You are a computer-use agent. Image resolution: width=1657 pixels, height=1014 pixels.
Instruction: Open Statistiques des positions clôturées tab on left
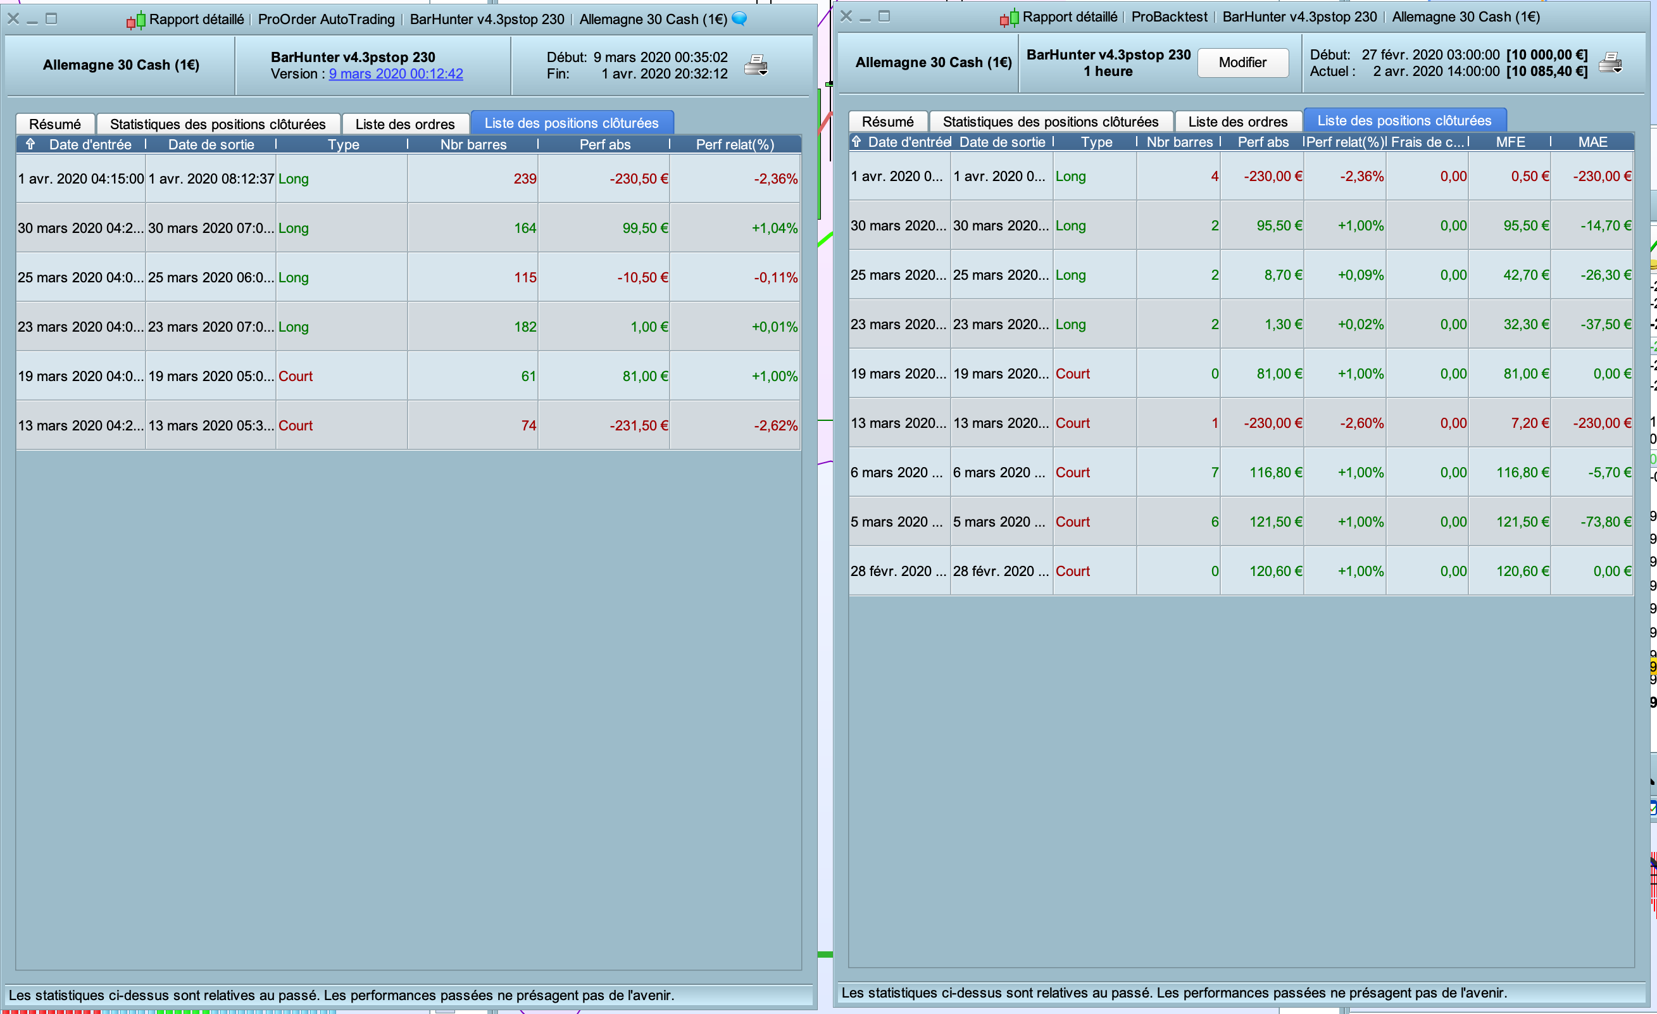tap(217, 123)
